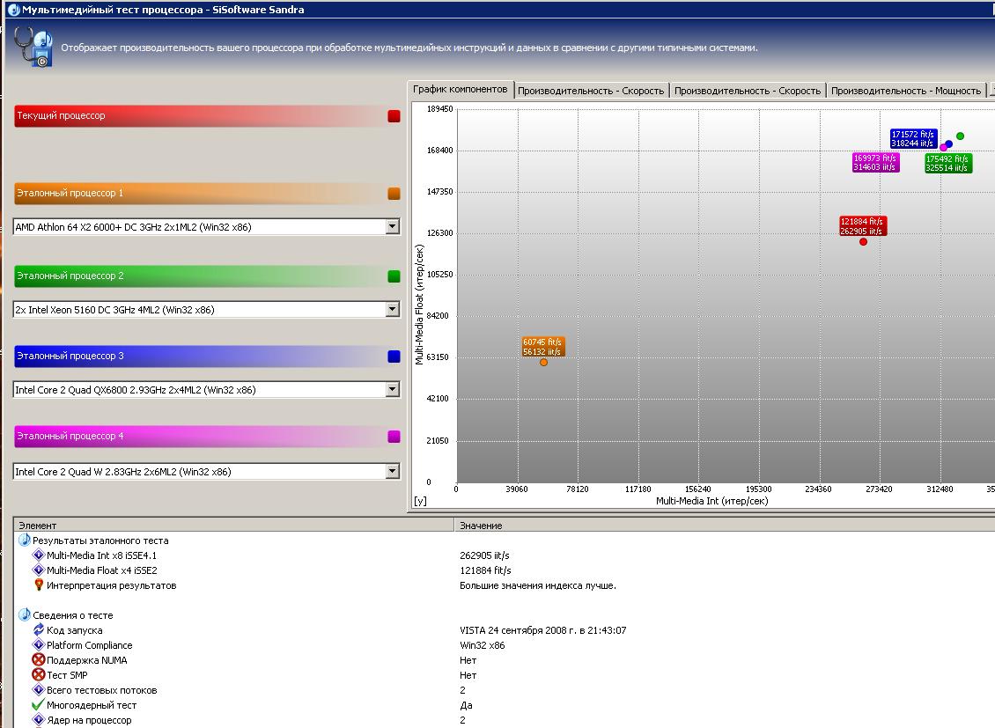Screen dimensions: 995x728
Task: Click the red cross icon for Поддержка NUMA
Action: 38,660
